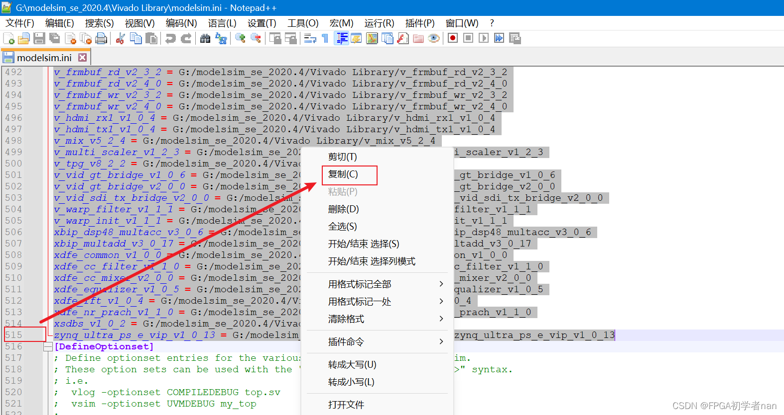Image resolution: width=784 pixels, height=415 pixels.
Task: Open Replace dialog toolbar icon
Action: tap(221, 38)
